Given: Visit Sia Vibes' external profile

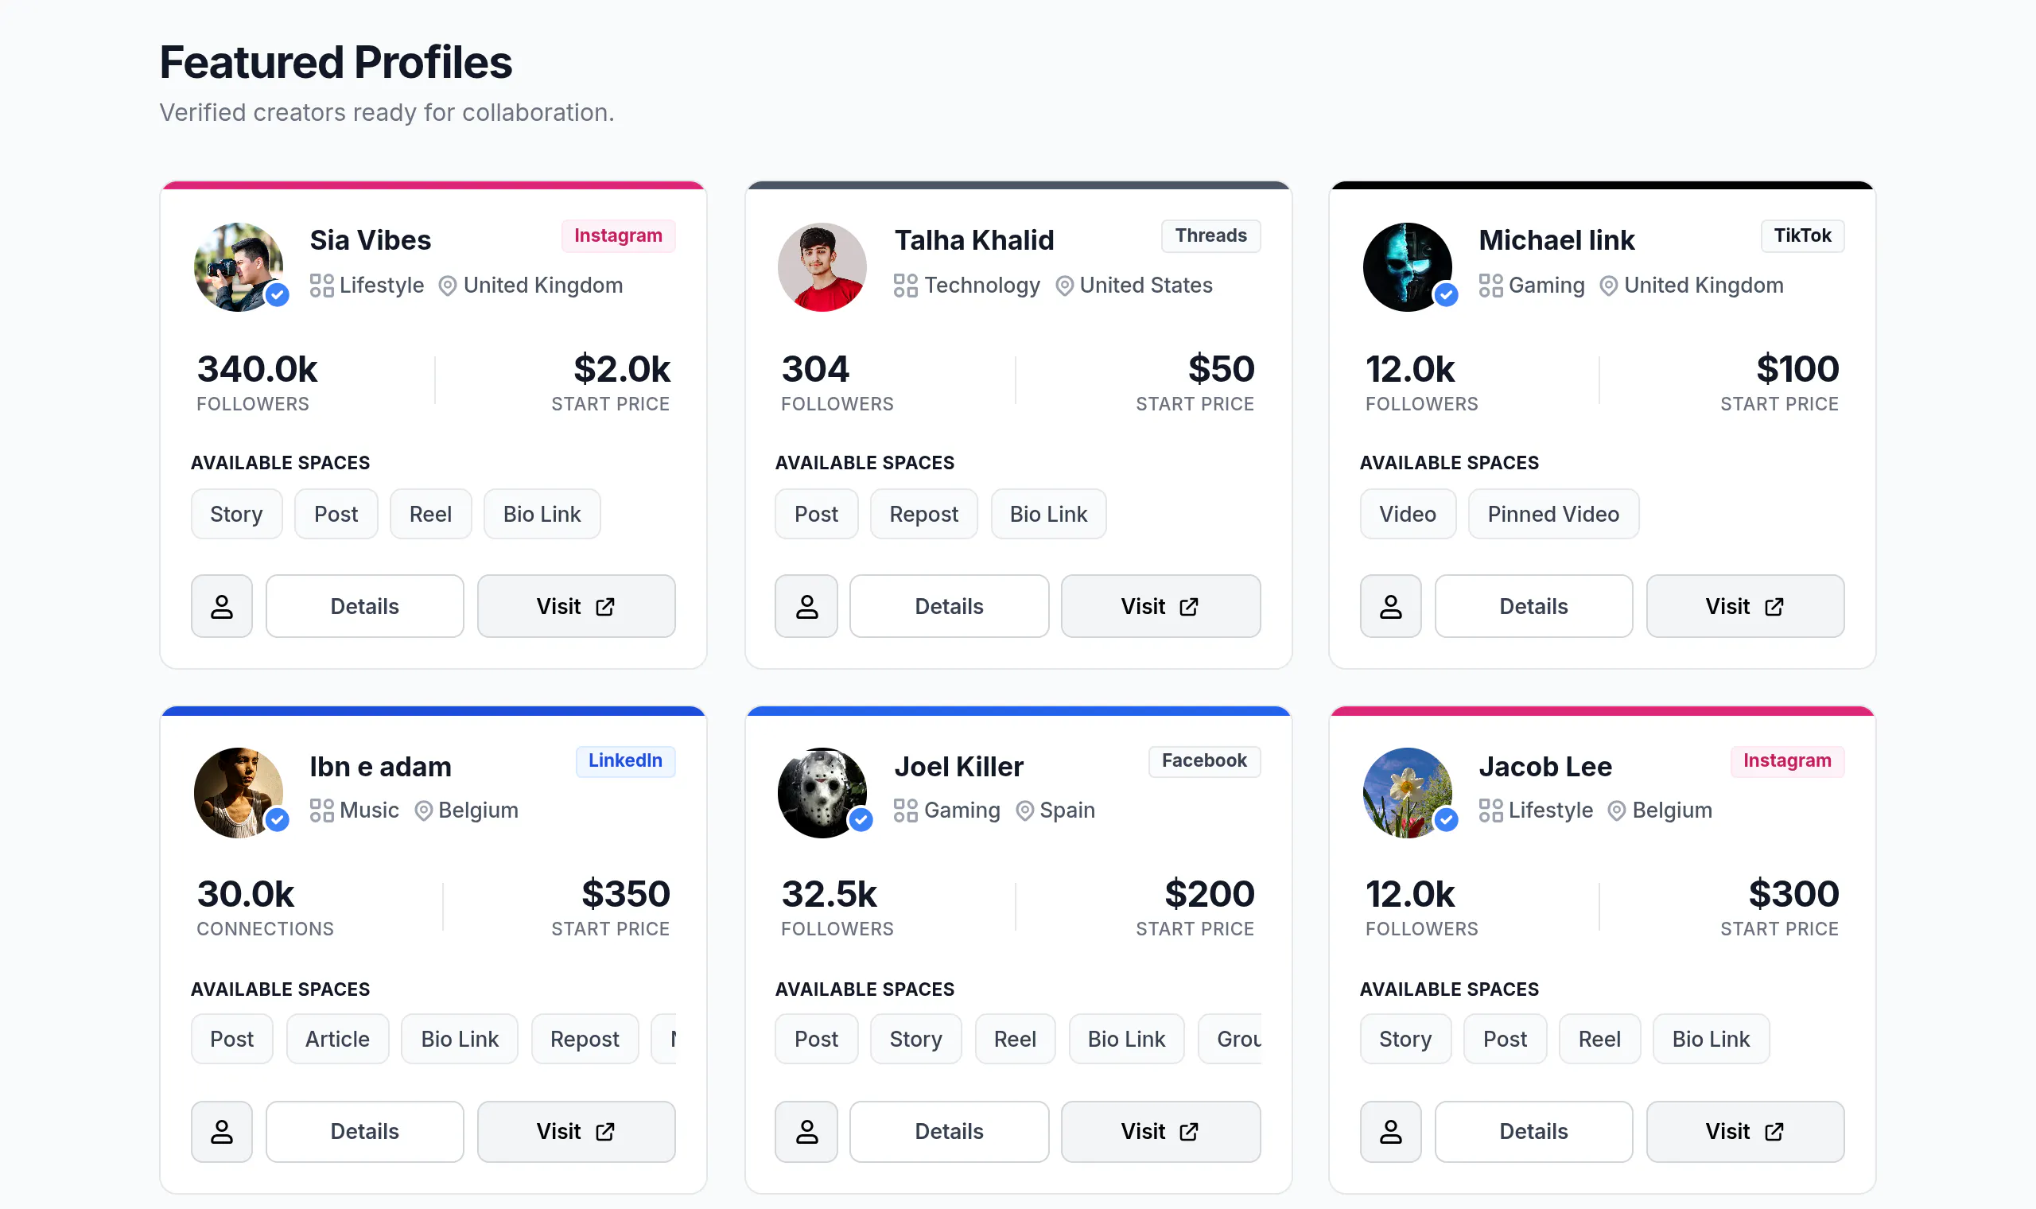Looking at the screenshot, I should pyautogui.click(x=576, y=606).
